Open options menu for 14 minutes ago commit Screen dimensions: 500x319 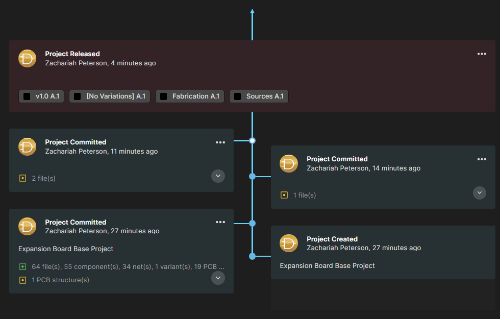click(482, 159)
